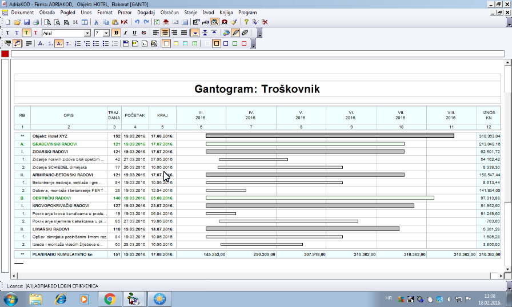
Task: Open the Događaj menu
Action: [146, 13]
